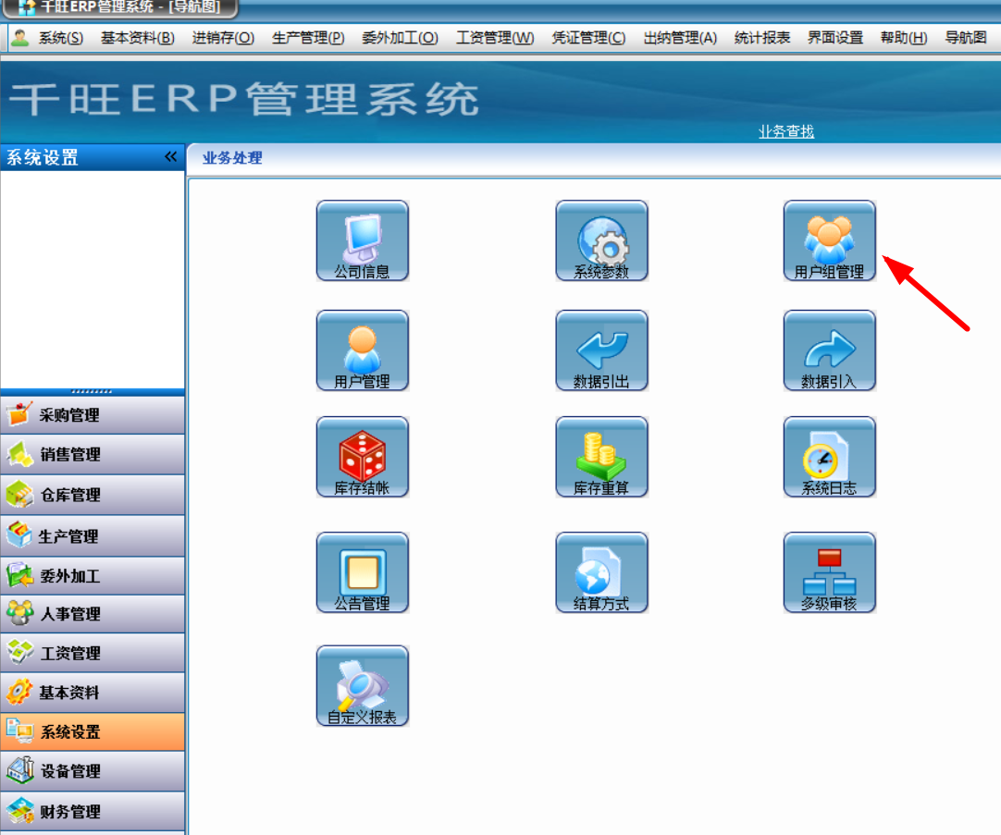
Task: Open the 帮助(H) menu
Action: click(903, 38)
